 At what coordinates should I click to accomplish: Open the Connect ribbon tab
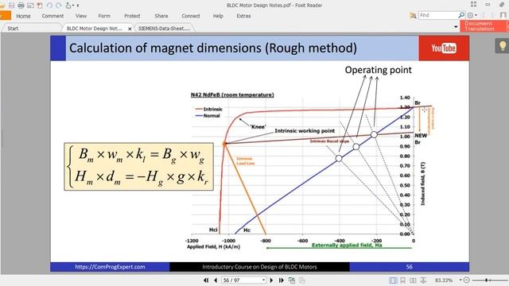pyautogui.click(x=191, y=16)
